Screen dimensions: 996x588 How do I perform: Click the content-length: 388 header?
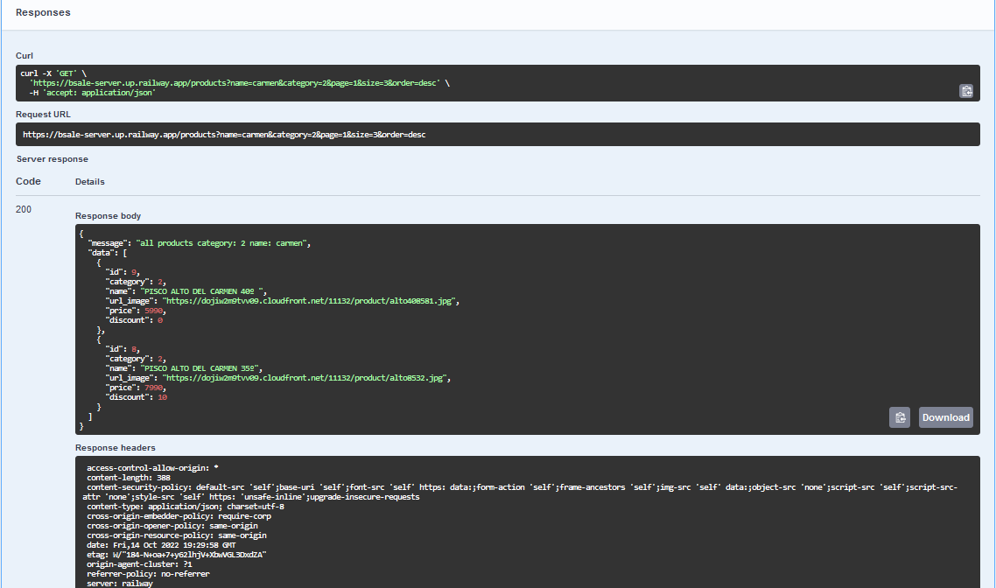129,478
